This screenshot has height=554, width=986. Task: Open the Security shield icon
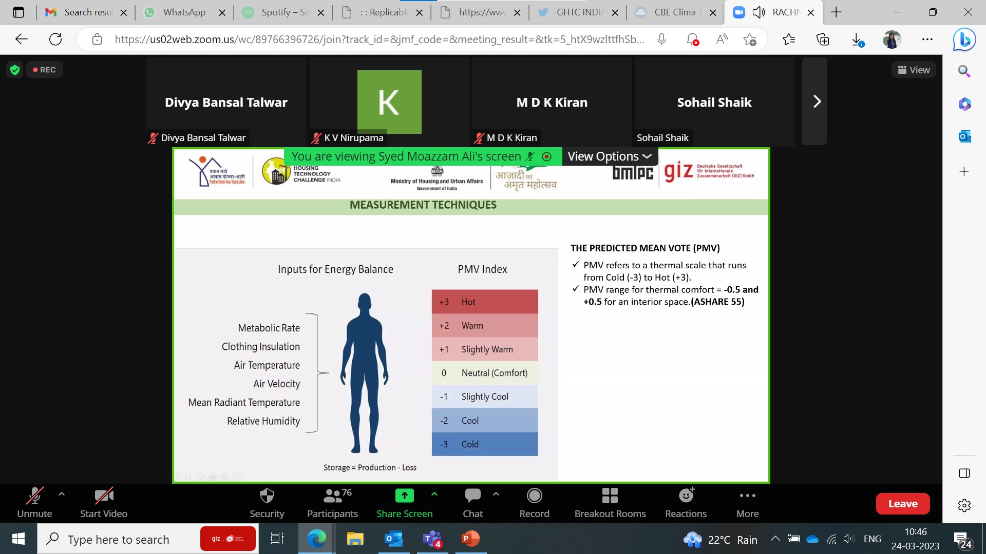click(267, 496)
